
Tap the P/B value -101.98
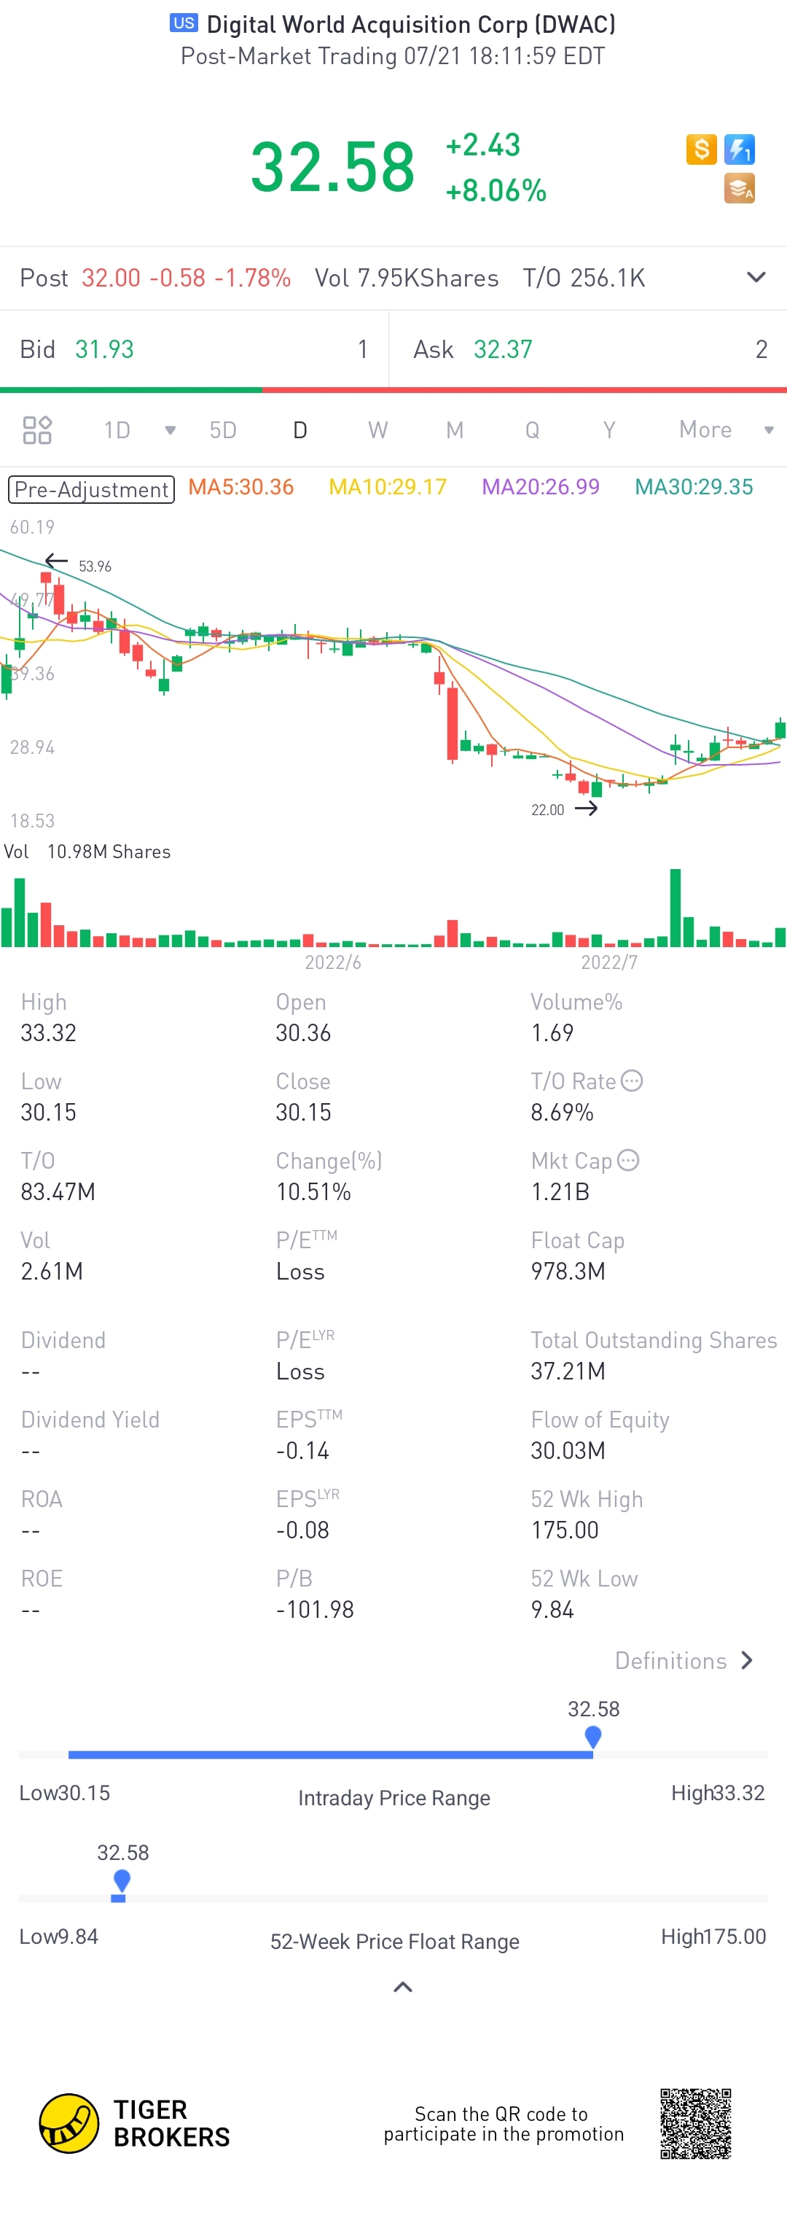(x=315, y=1610)
